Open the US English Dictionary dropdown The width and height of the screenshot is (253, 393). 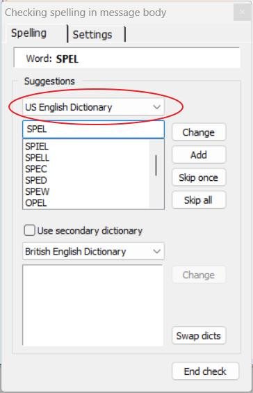93,107
